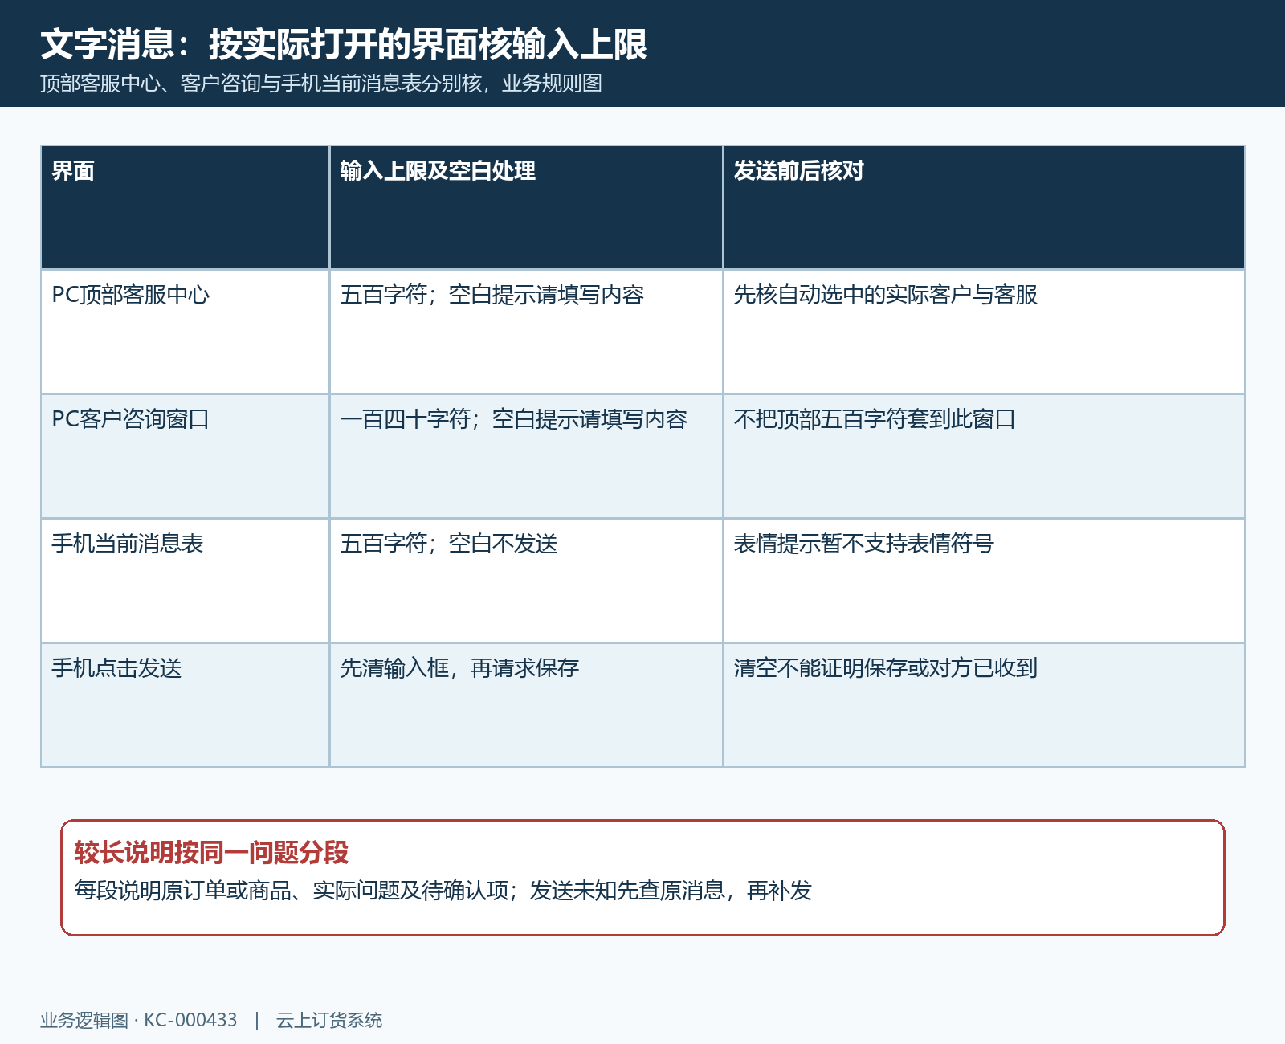Click the PC顶部客服中心 cell

[x=186, y=332]
